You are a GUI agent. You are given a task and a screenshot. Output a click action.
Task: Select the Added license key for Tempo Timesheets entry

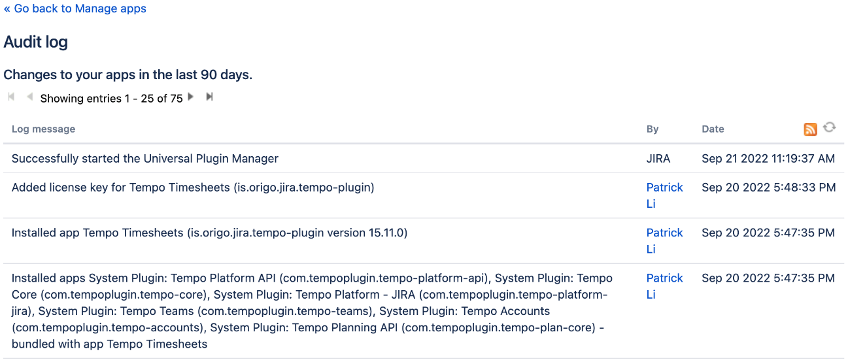(x=193, y=188)
